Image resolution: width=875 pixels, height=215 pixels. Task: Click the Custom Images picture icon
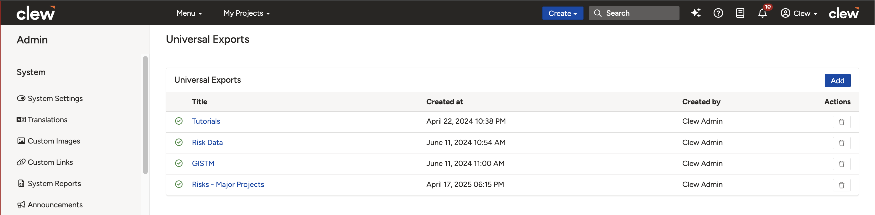(21, 141)
